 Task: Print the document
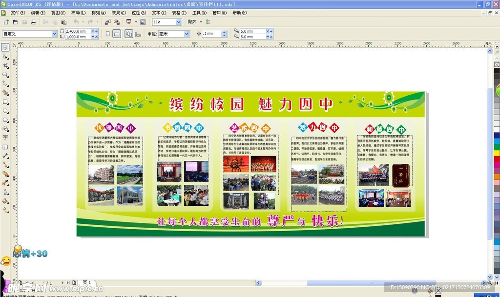point(34,22)
